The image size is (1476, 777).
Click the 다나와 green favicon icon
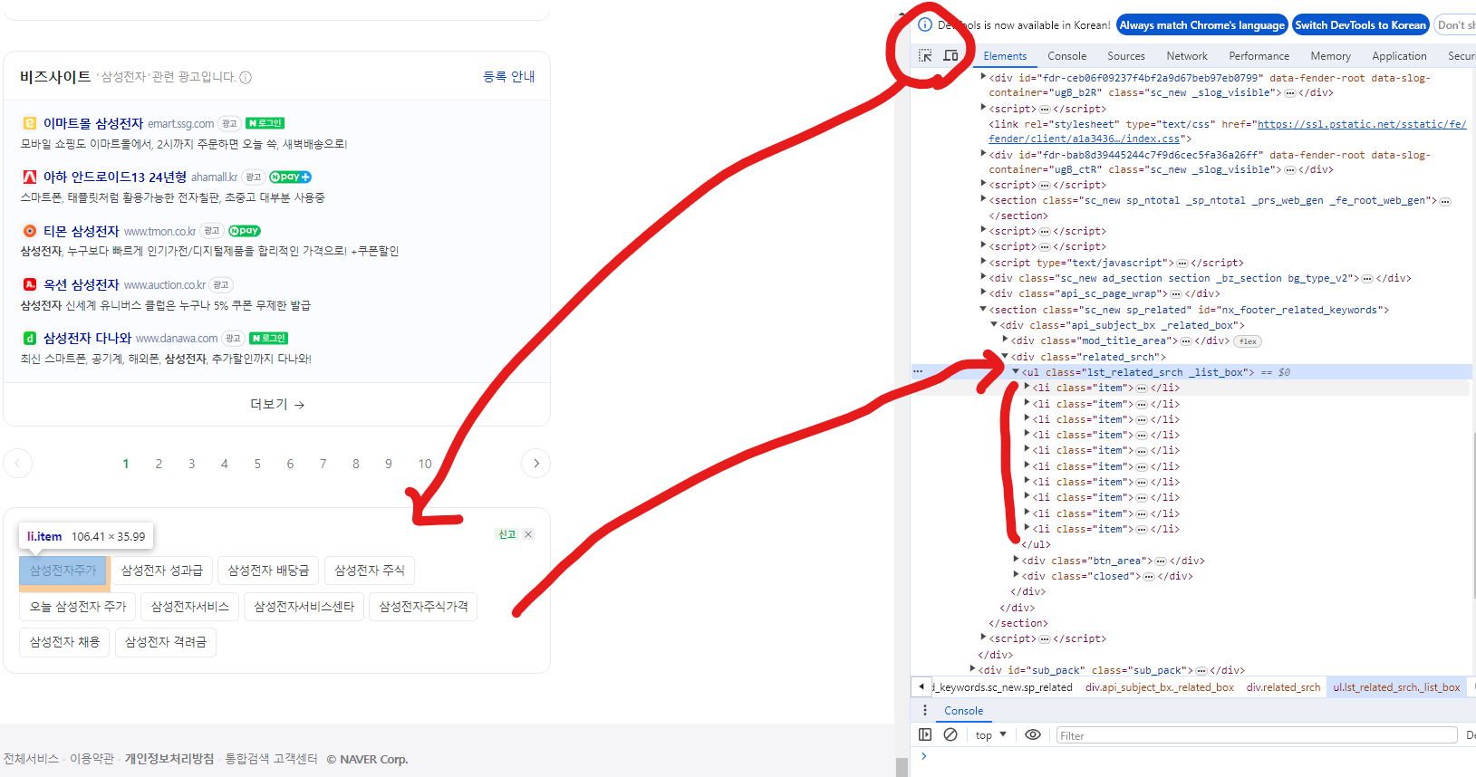[x=29, y=338]
